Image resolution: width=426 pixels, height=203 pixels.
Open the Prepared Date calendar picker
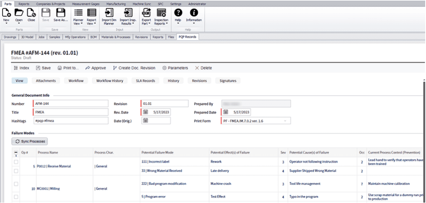click(226, 112)
